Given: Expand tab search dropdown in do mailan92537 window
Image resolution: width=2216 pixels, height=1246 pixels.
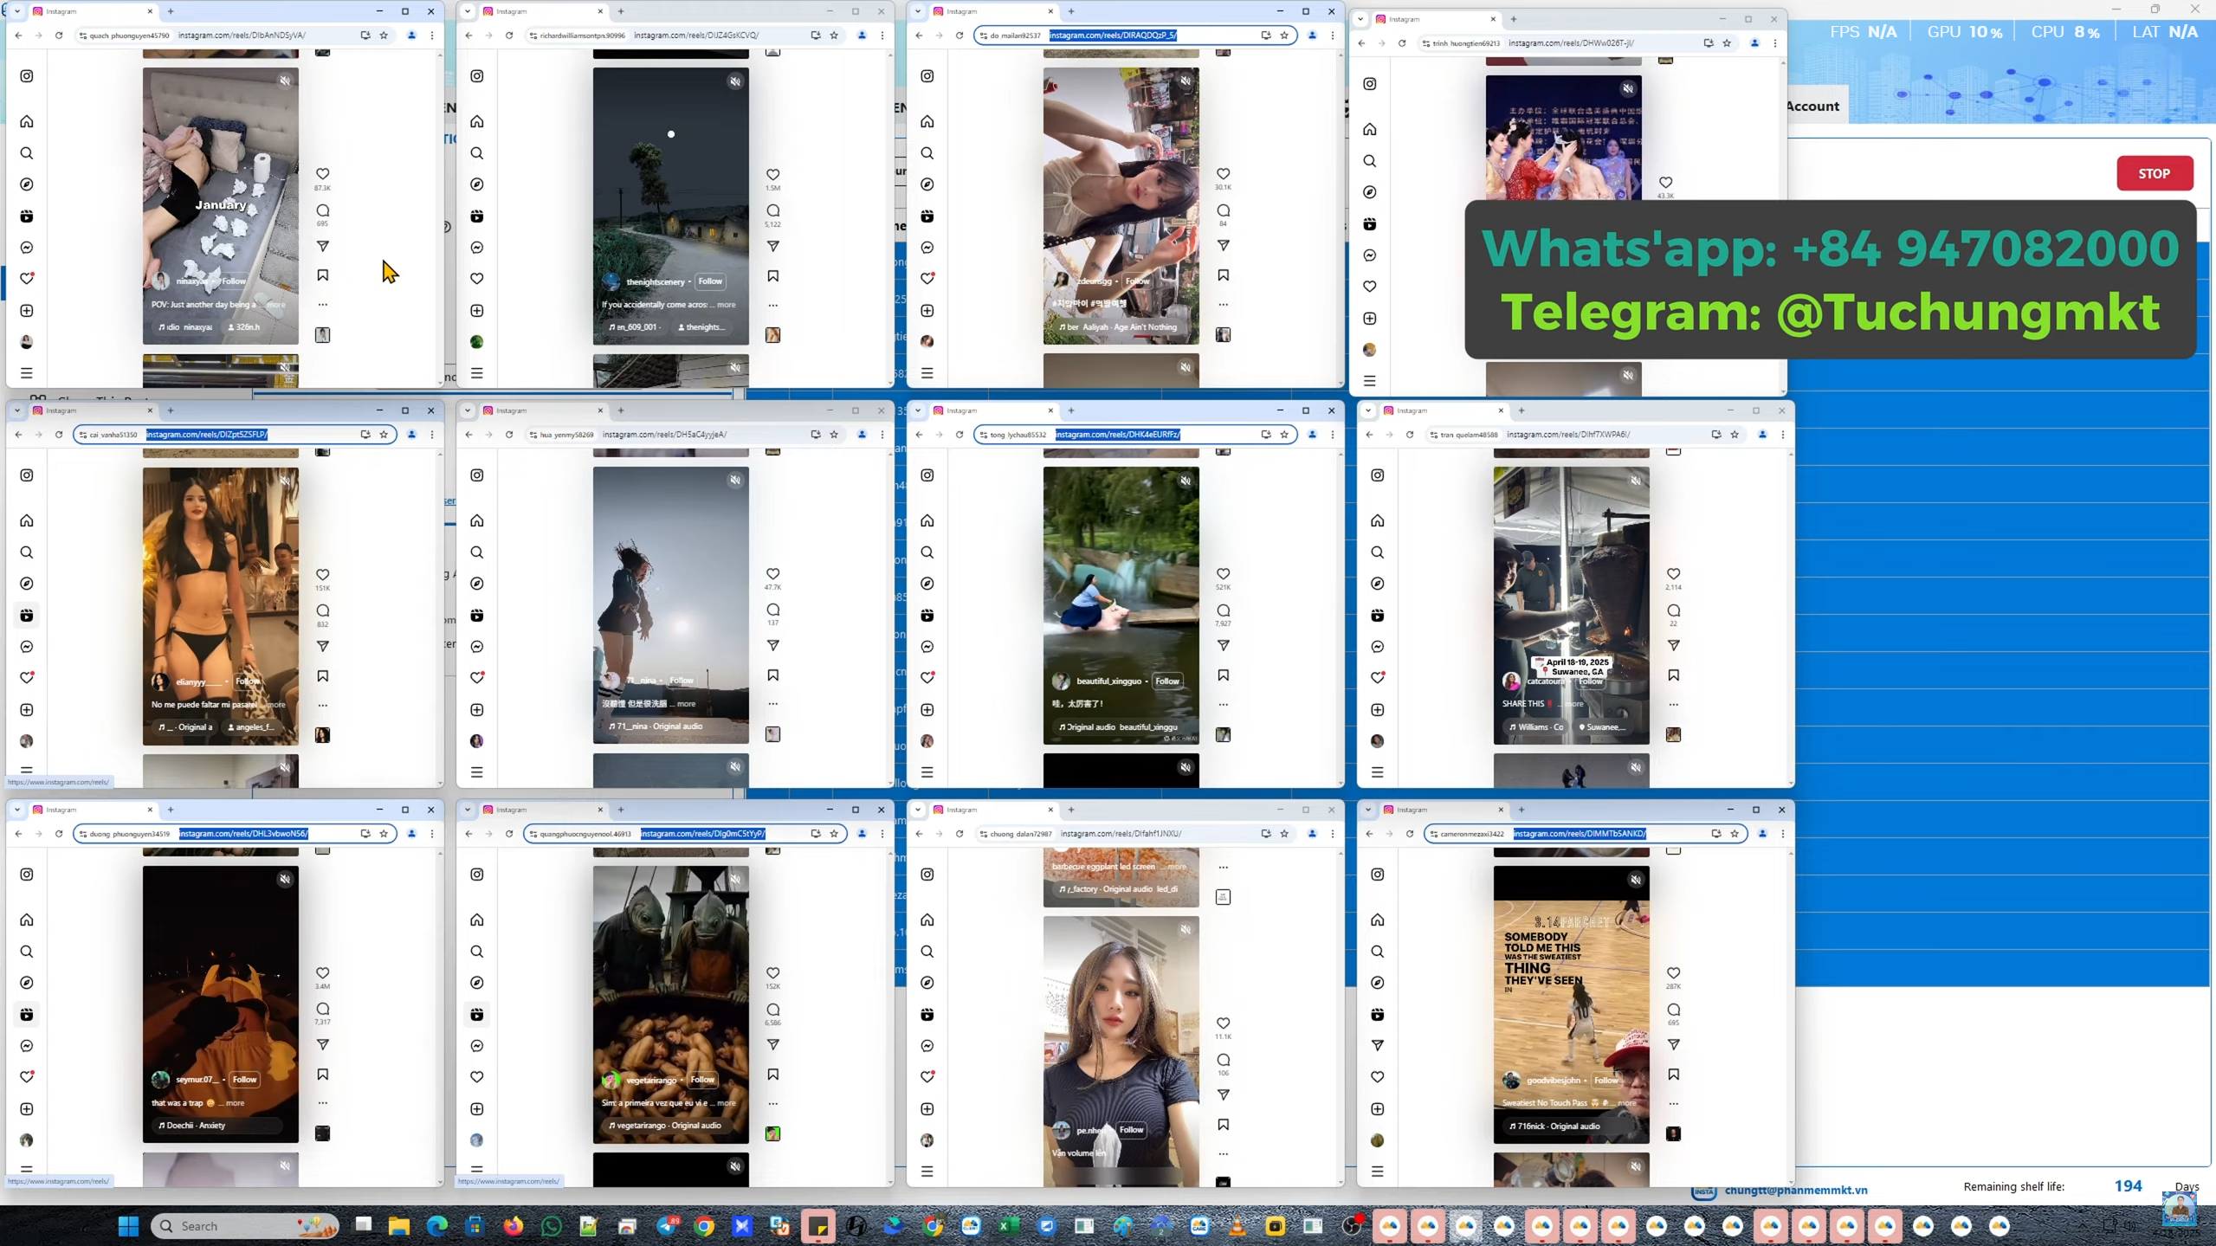Looking at the screenshot, I should (918, 11).
